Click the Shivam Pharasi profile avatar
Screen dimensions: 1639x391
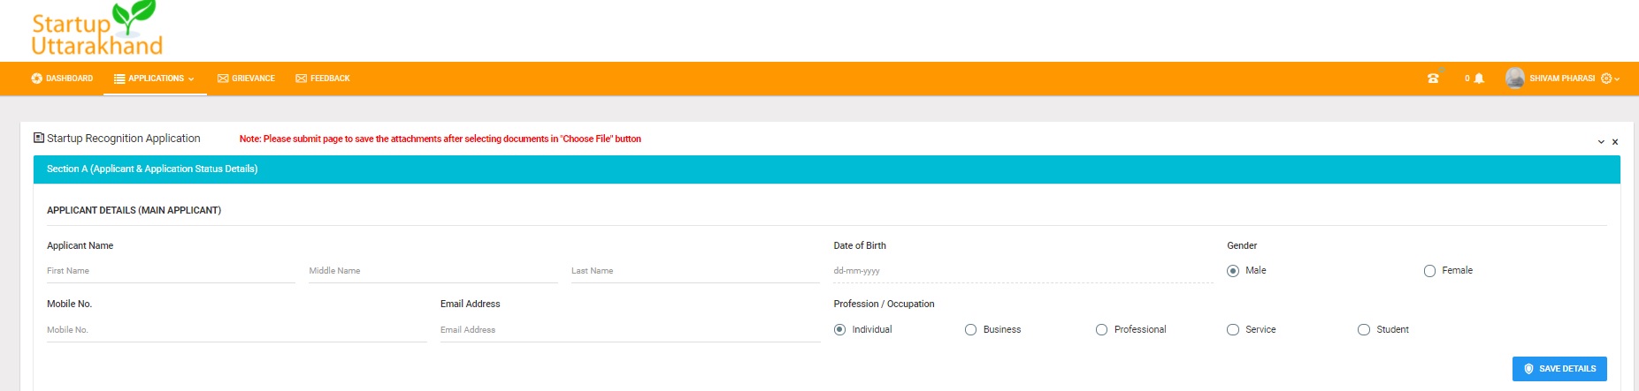[1515, 79]
